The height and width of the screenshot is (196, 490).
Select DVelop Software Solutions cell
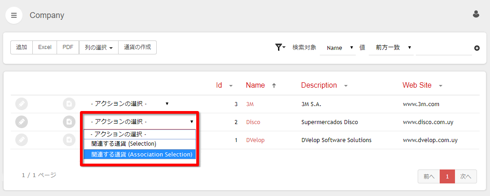(336, 140)
